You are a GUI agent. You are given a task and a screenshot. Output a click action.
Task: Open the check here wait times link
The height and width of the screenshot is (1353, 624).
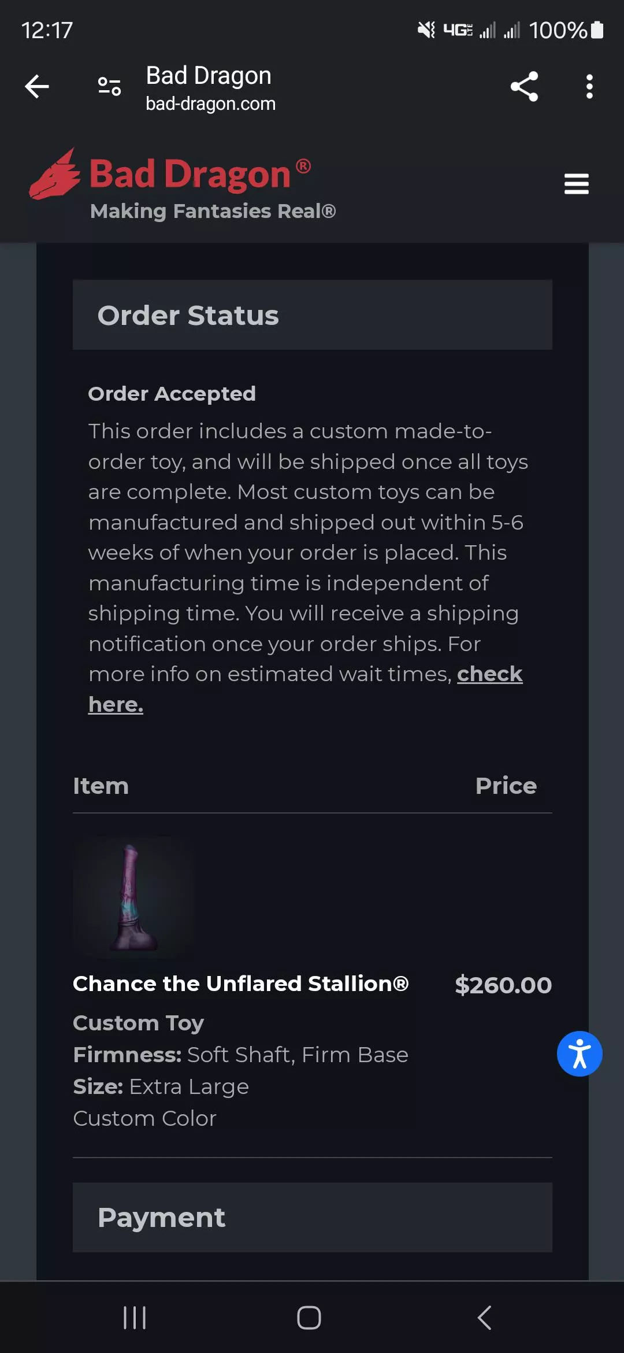(x=490, y=674)
